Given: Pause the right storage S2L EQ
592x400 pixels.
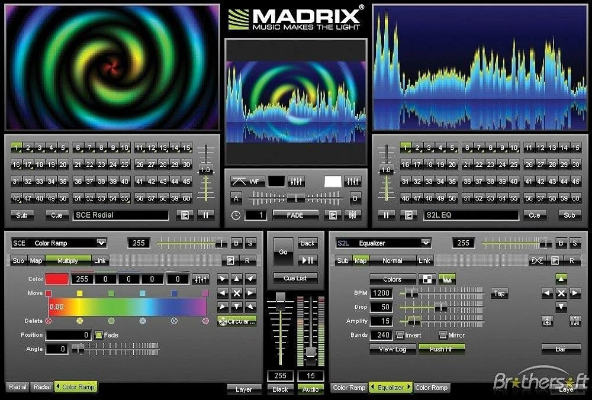Looking at the screenshot, I should pyautogui.click(x=386, y=215).
